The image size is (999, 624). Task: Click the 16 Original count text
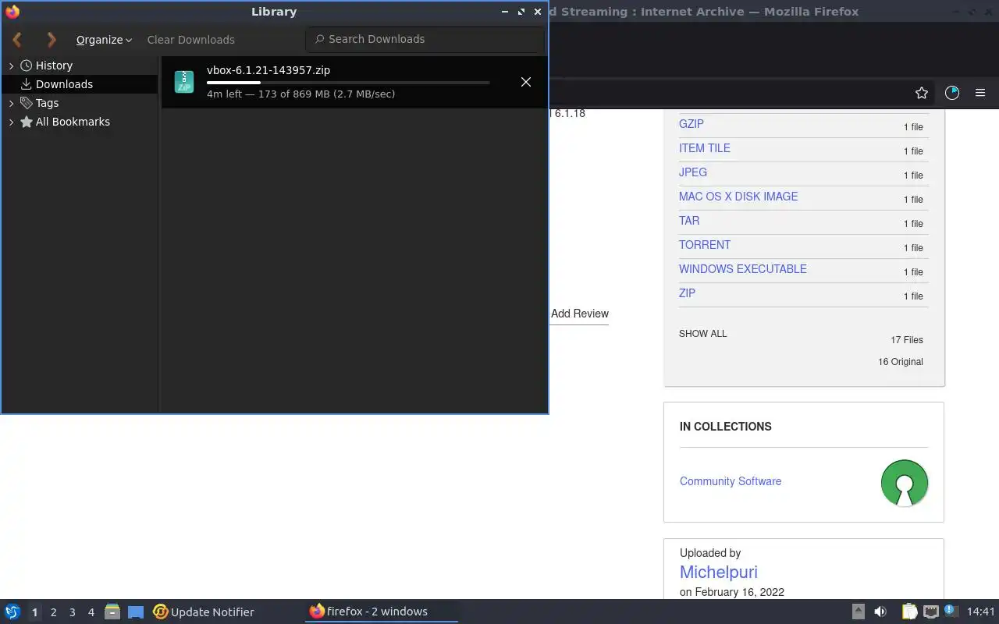(x=901, y=362)
